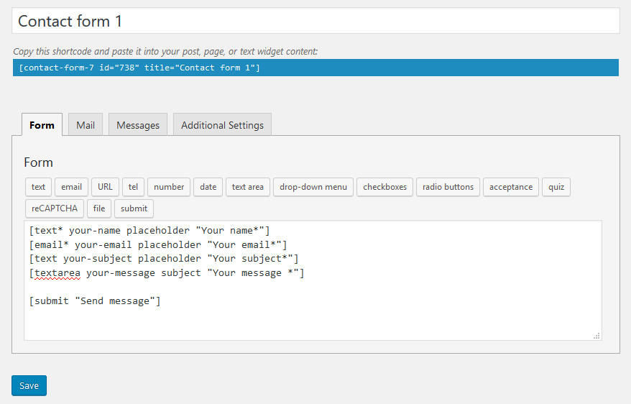Add a URL field tag
This screenshot has height=404, width=631.
pyautogui.click(x=105, y=187)
